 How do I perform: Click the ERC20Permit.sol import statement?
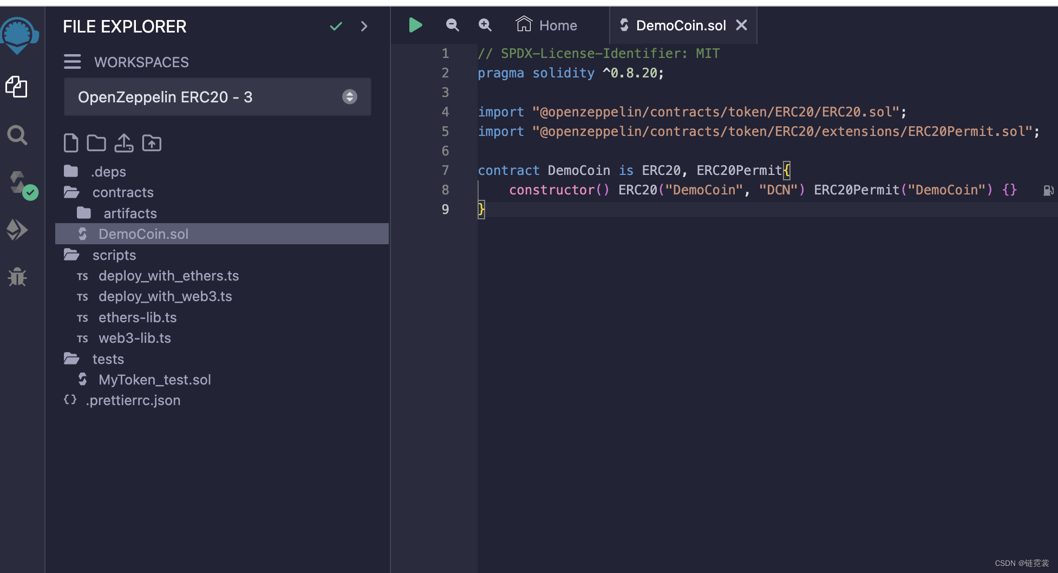tap(759, 131)
